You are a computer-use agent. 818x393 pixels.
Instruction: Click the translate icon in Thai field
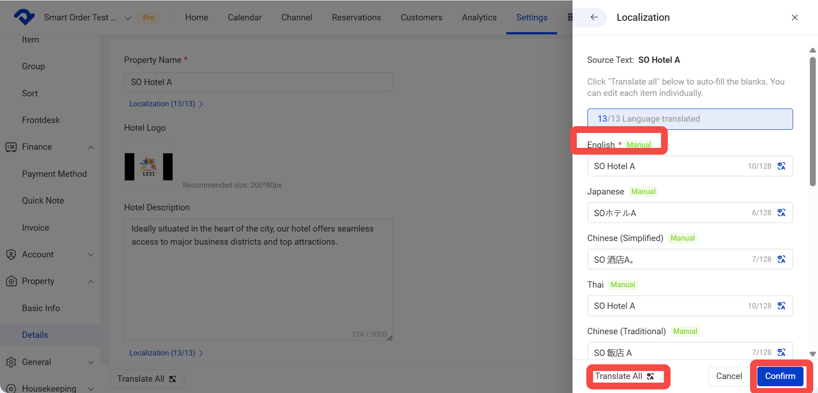[x=781, y=306]
